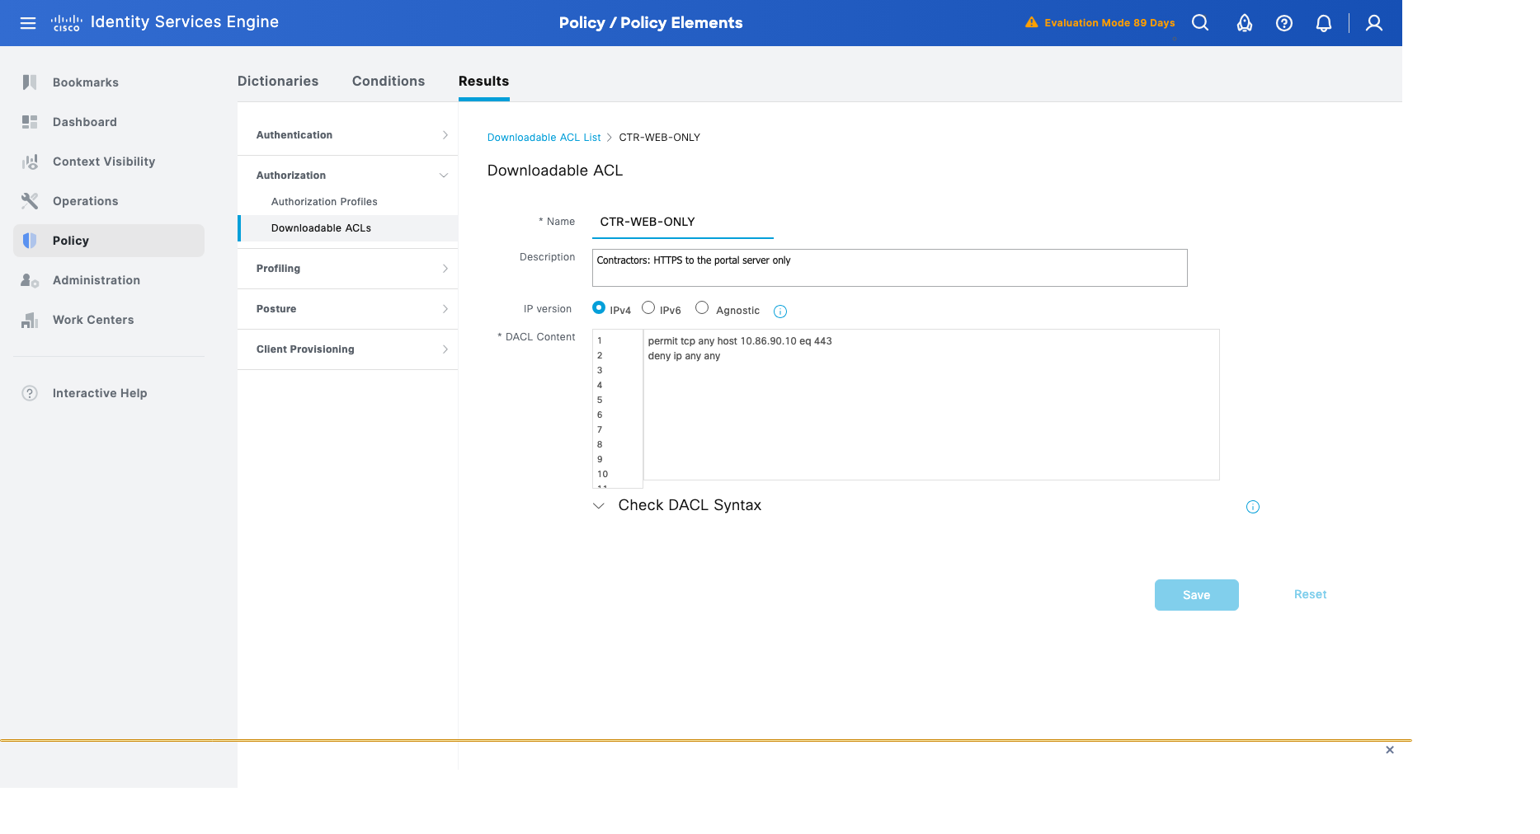The image size is (1540, 834).
Task: Expand Check DACL Syntax chevron
Action: (x=599, y=506)
